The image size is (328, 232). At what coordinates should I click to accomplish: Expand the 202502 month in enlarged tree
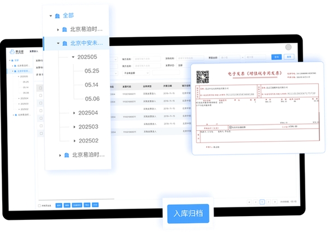(x=74, y=141)
